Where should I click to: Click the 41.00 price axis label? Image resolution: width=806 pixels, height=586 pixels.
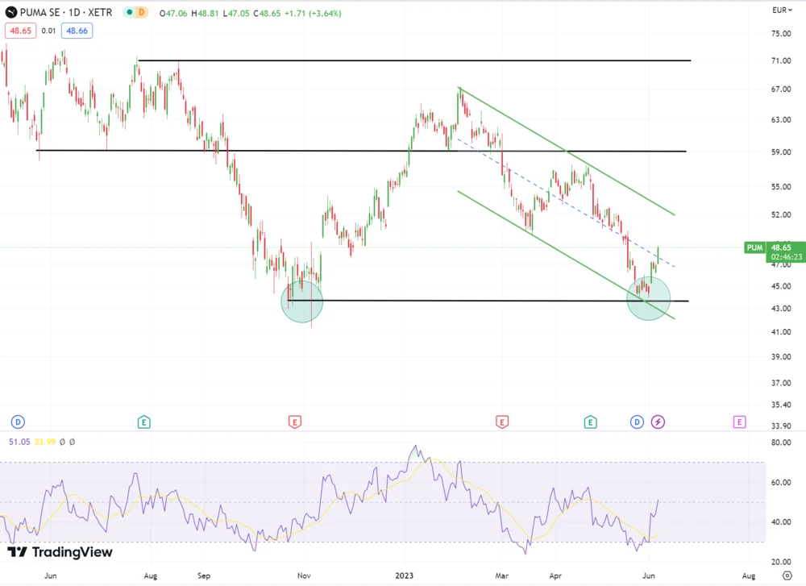[x=781, y=331]
